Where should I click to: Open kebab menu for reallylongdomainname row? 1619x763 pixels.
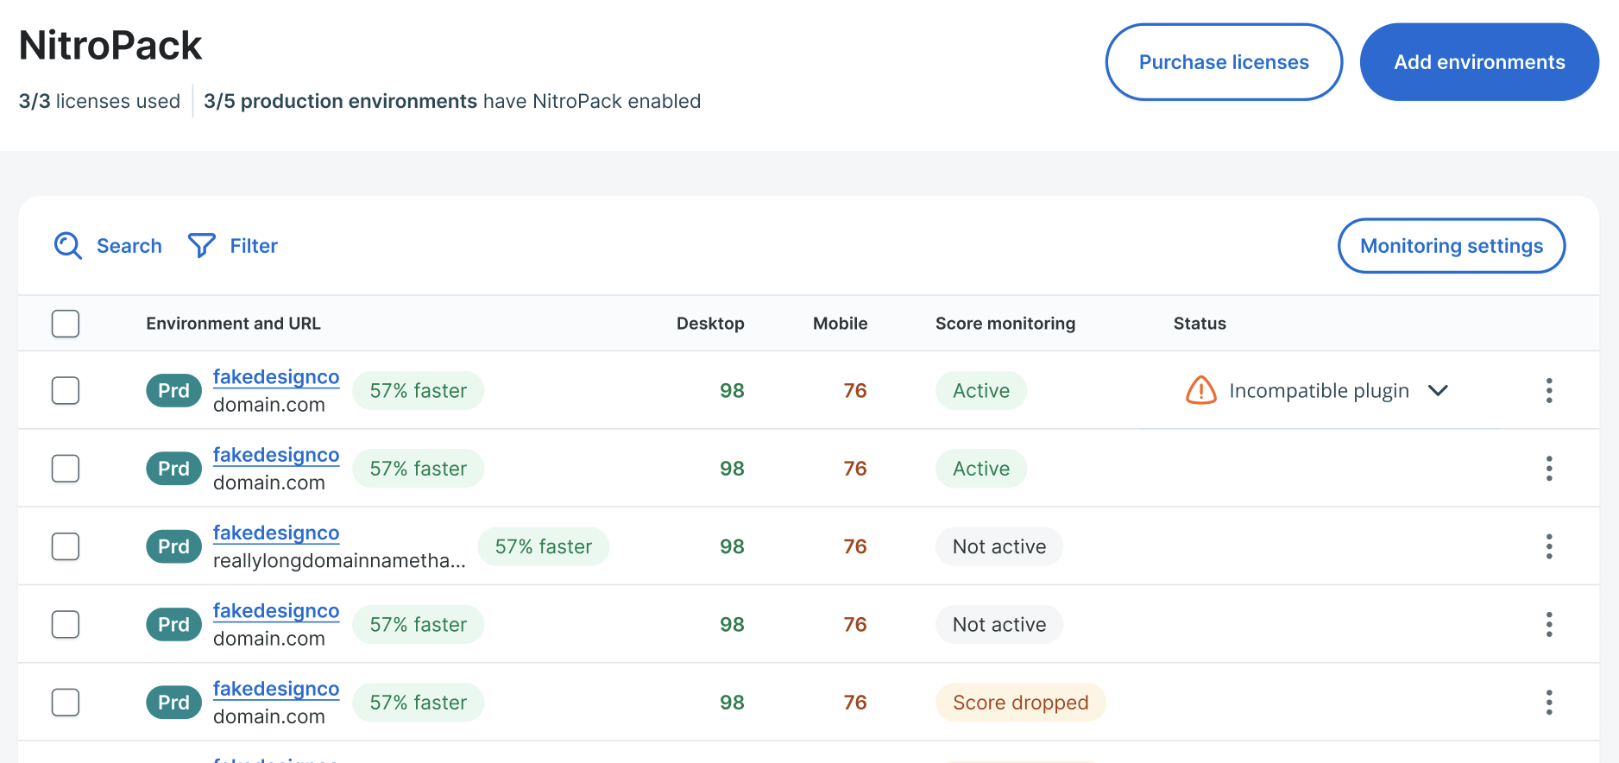1549,546
